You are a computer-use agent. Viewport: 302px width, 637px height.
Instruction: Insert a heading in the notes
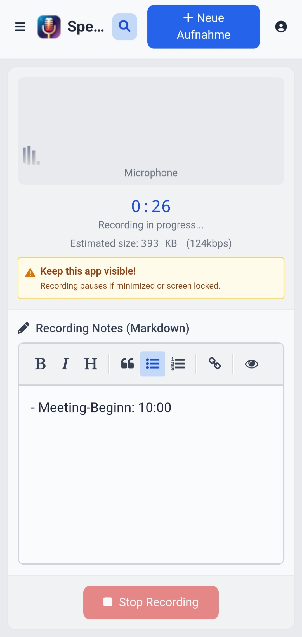91,364
